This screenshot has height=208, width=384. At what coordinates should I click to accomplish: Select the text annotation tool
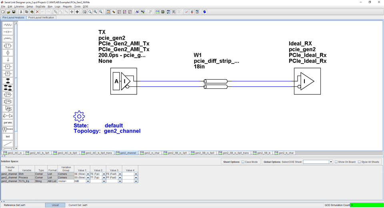point(8,136)
